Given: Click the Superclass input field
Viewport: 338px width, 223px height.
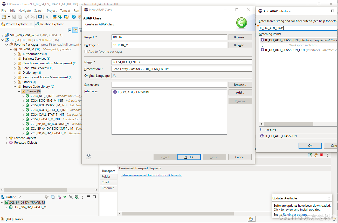Looking at the screenshot, I should 169,85.
